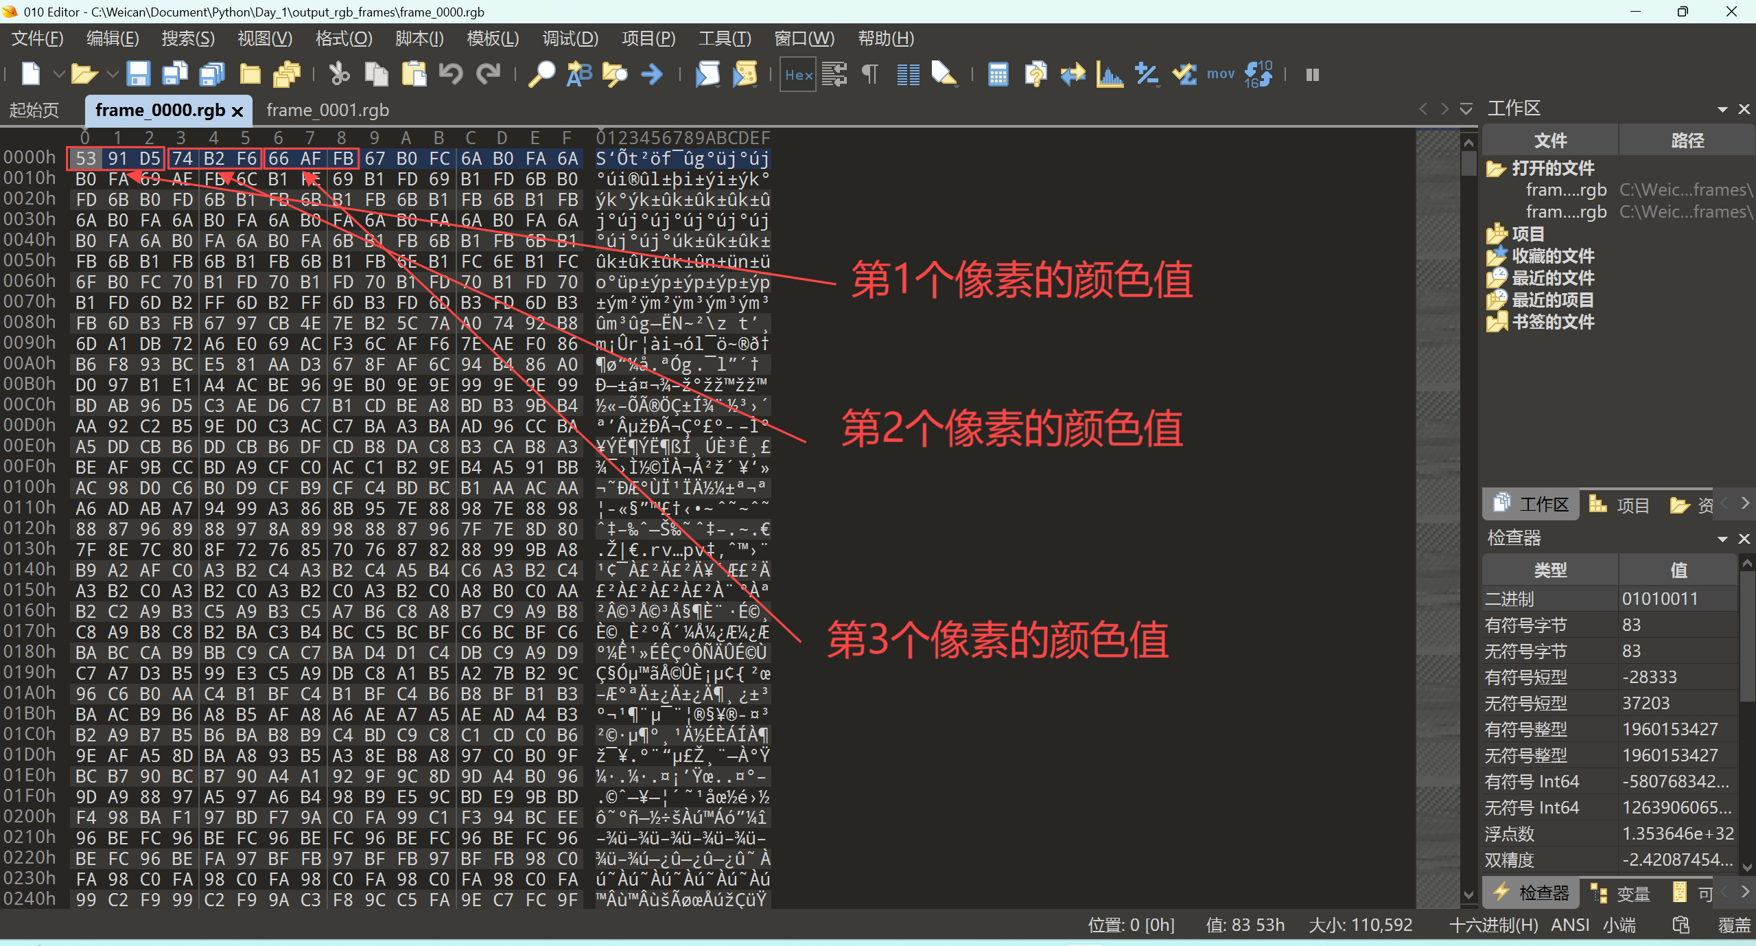Expand the Open file dropdown arrow
Image resolution: width=1756 pixels, height=946 pixels.
[113, 74]
